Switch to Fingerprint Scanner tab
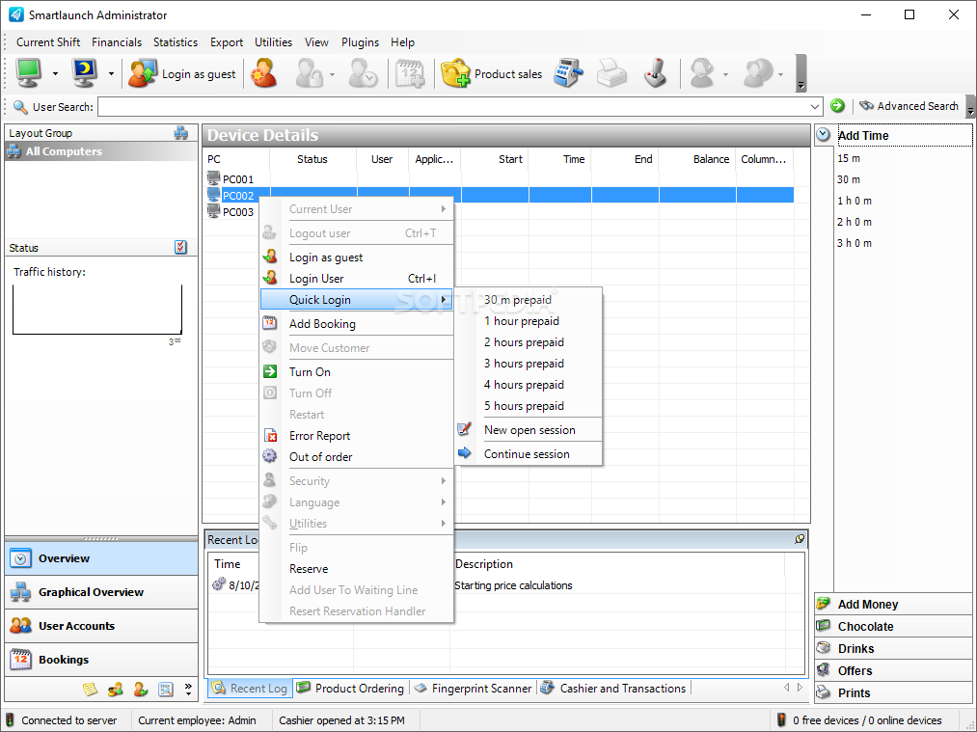This screenshot has height=732, width=977. [473, 689]
